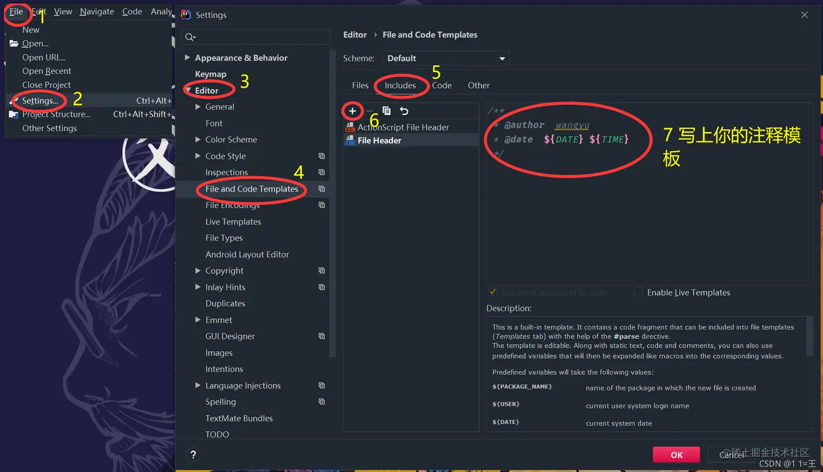Screen dimensions: 823x472
Task: Click the remove template minus icon
Action: pyautogui.click(x=370, y=111)
